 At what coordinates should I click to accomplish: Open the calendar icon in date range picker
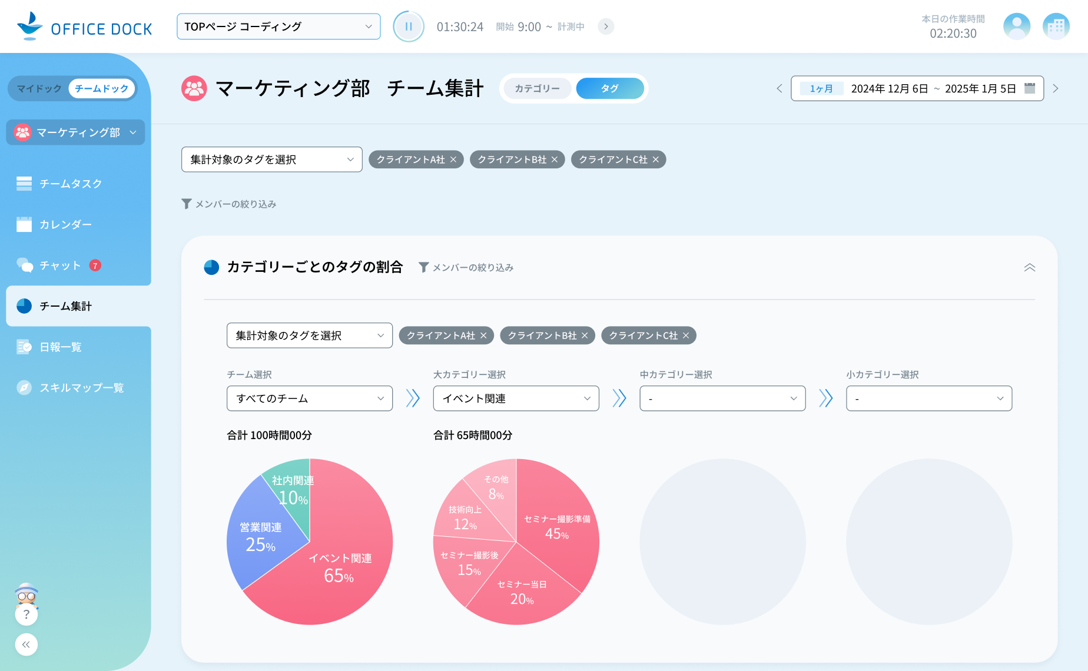click(x=1029, y=88)
